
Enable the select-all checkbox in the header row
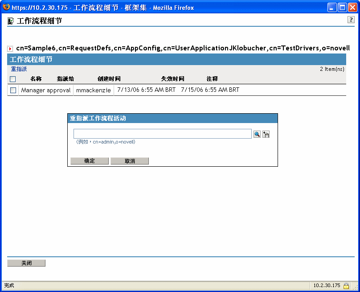point(12,79)
